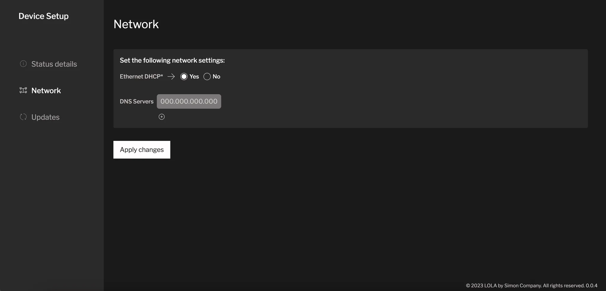
Task: Go to the Network section in sidebar
Action: coord(46,90)
